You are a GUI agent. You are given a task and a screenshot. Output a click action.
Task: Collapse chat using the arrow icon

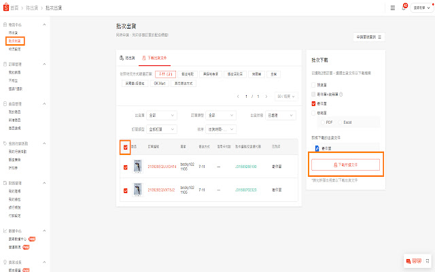pyautogui.click(x=428, y=261)
